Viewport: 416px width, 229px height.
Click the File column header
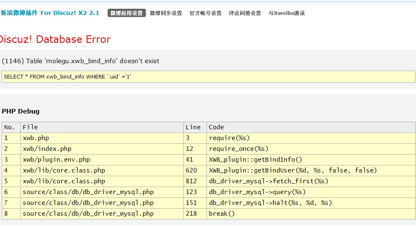(x=102, y=127)
